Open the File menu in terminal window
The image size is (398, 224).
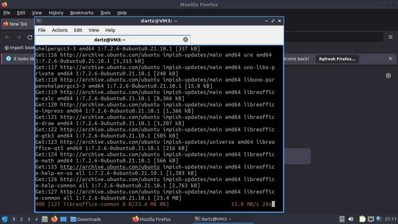point(42,30)
